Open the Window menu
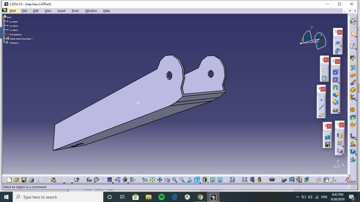 pos(91,11)
